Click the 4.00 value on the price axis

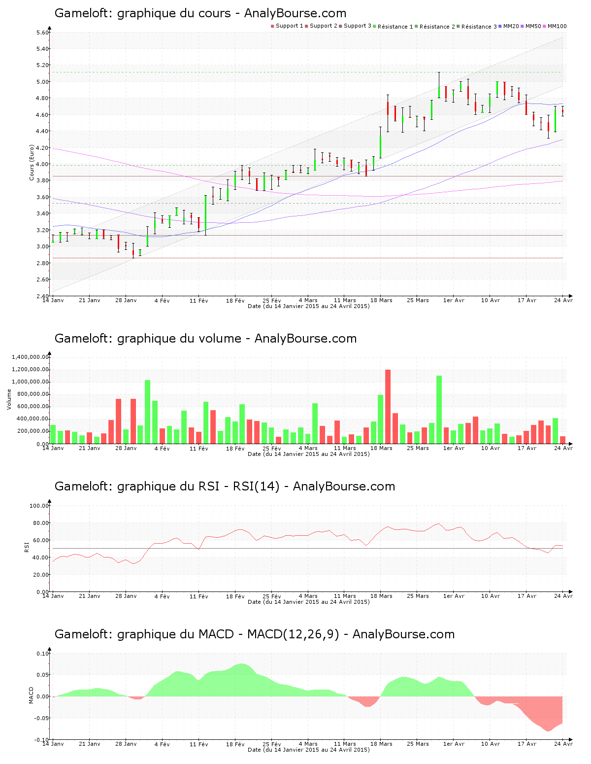42,164
